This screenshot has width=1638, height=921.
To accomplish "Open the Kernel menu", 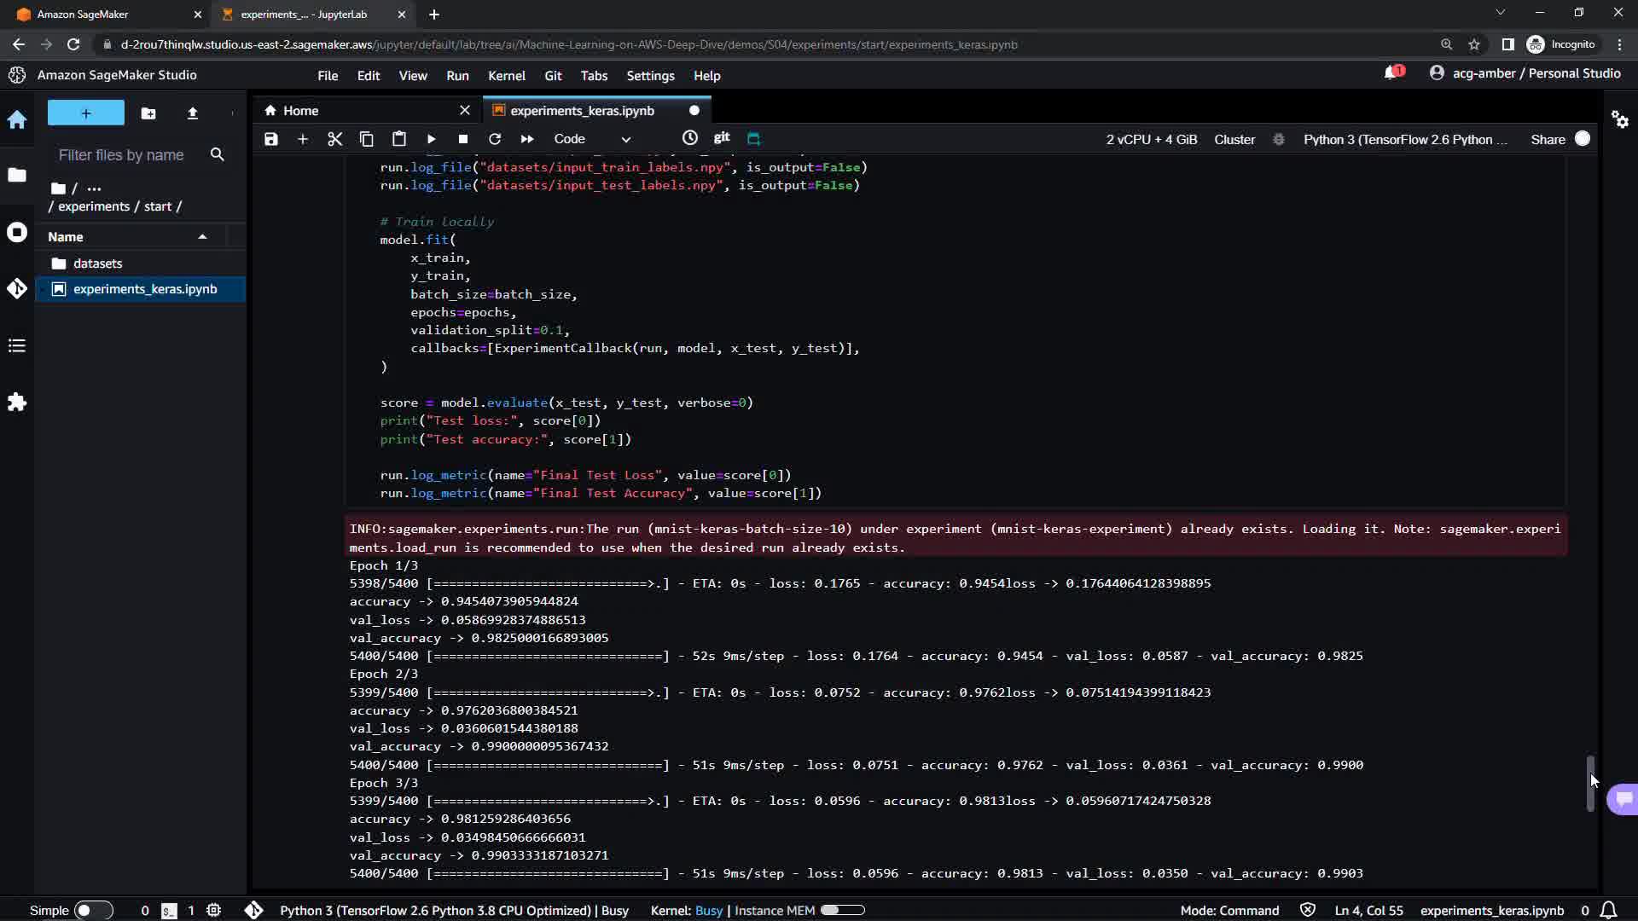I will [x=506, y=76].
